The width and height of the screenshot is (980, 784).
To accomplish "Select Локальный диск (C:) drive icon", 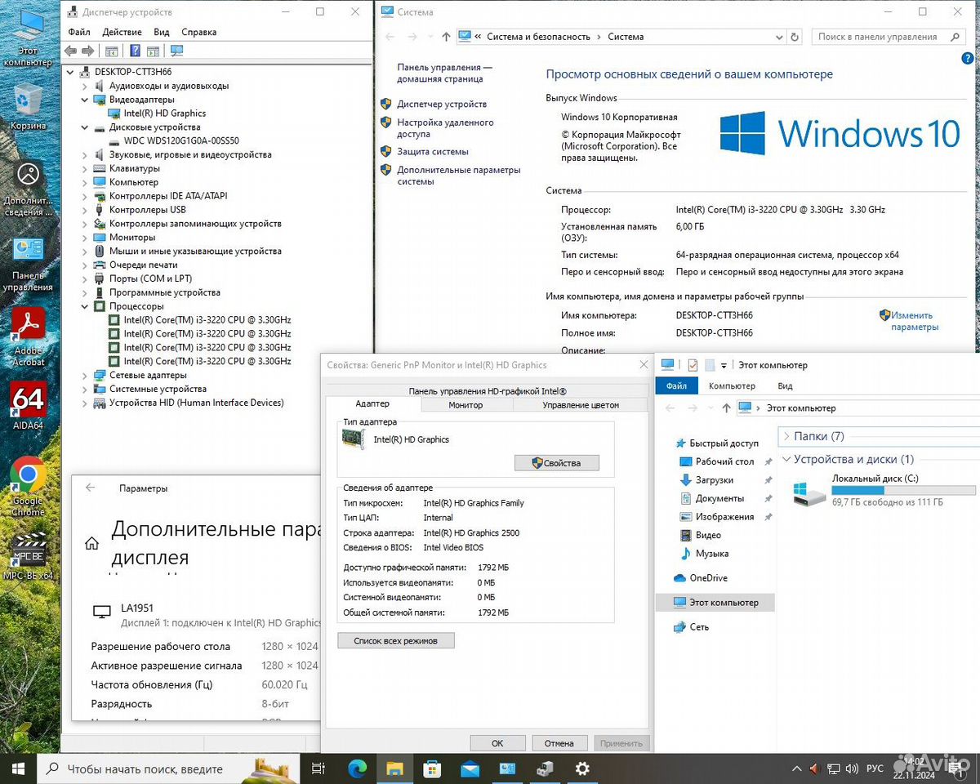I will click(x=809, y=492).
